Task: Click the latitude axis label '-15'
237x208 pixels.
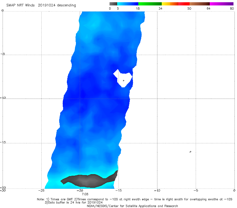Action: (x=3, y=142)
